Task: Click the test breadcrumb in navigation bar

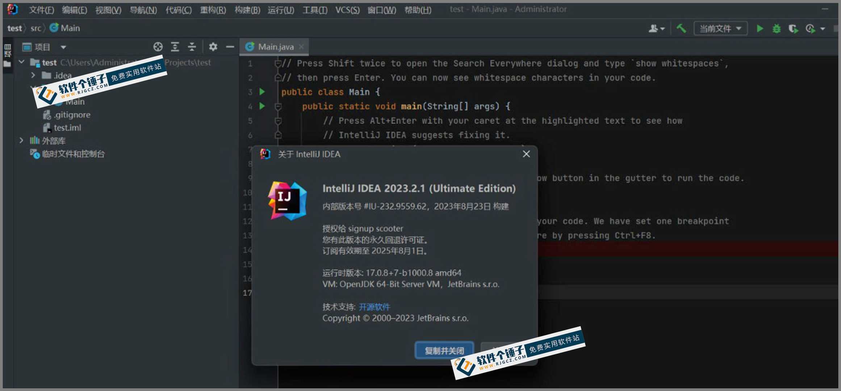Action: coord(14,28)
